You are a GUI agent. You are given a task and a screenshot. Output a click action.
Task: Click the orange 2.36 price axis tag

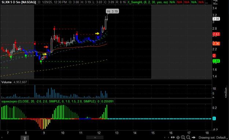tap(216, 44)
